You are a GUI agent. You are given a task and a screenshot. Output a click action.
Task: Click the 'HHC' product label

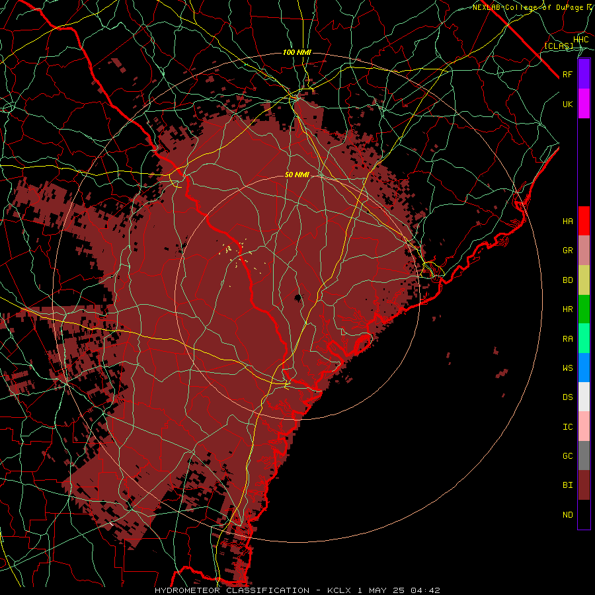[x=581, y=40]
